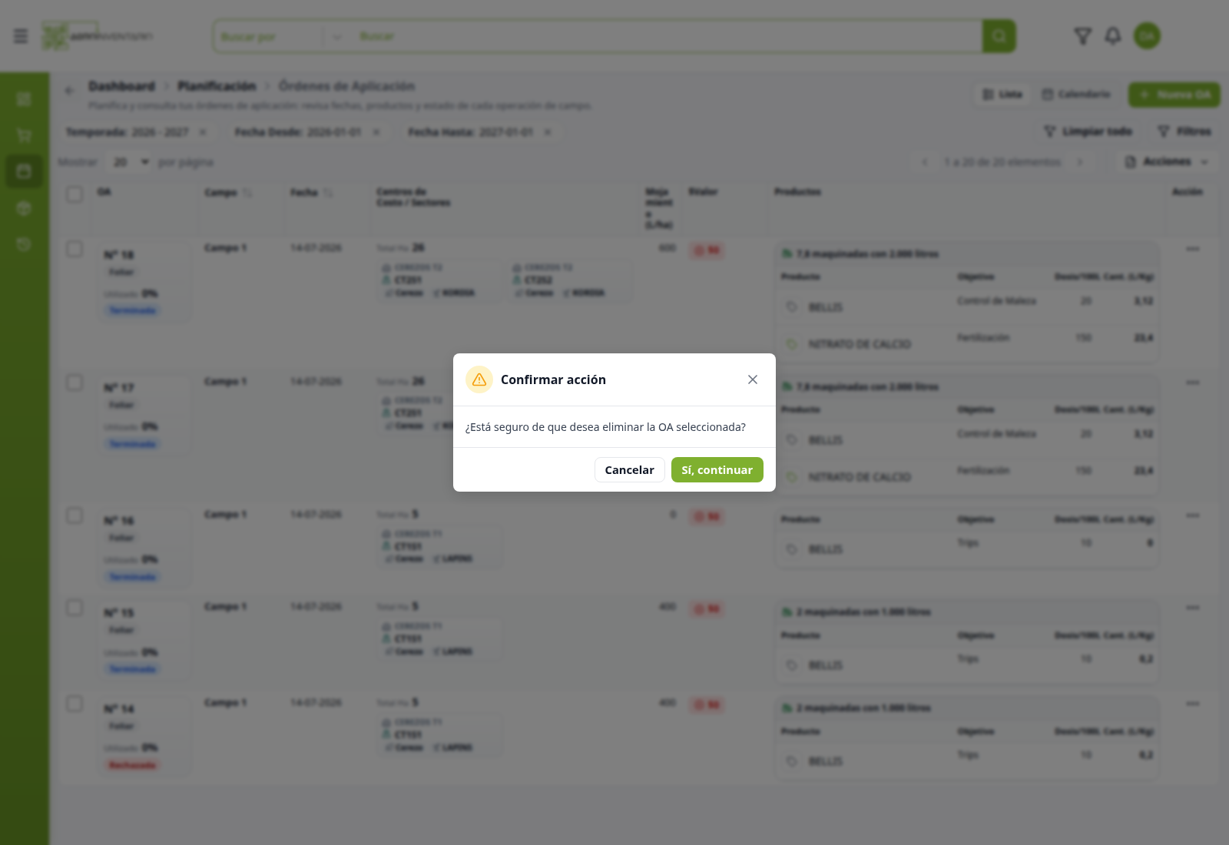
Task: Remove the Fecha Hasta filter chip
Action: point(548,132)
